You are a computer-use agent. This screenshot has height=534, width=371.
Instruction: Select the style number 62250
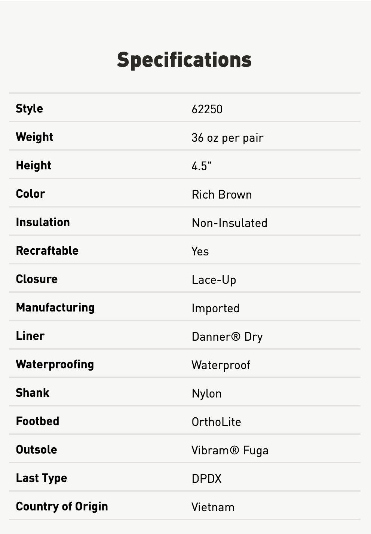pyautogui.click(x=207, y=109)
